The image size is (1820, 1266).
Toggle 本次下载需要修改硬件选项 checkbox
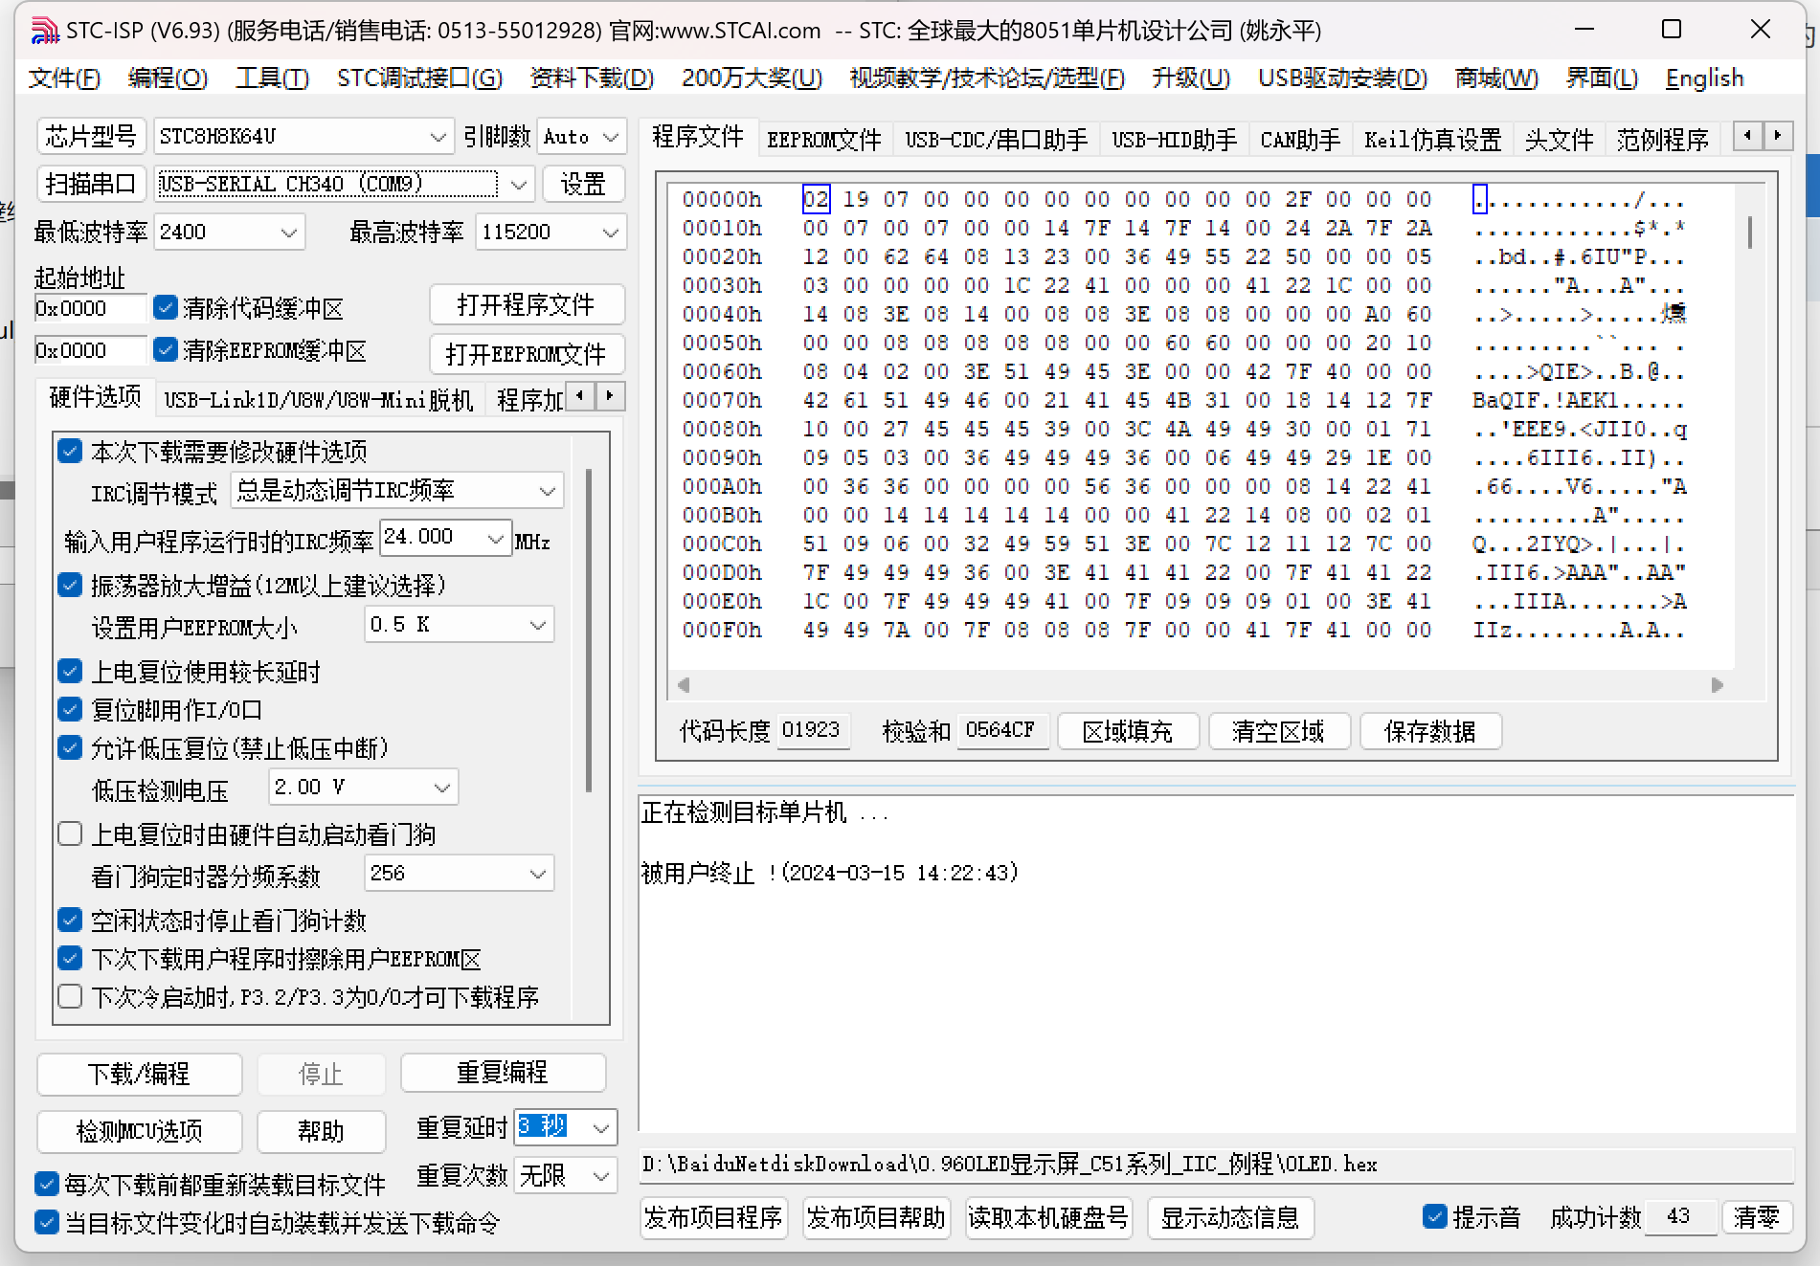70,451
